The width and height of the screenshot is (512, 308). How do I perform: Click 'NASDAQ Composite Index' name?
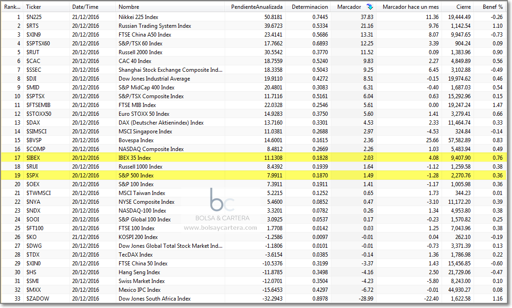coord(151,149)
